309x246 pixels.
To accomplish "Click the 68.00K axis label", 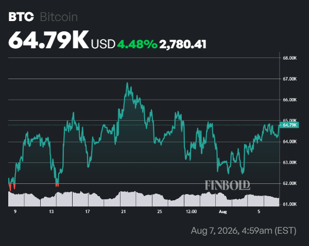I will point(289,58).
